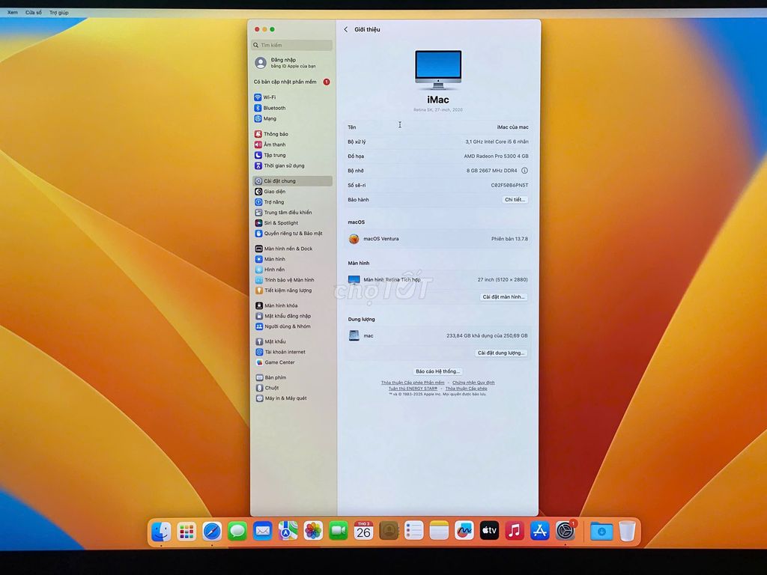
Task: Open Xem menu in menu bar
Action: [x=13, y=12]
